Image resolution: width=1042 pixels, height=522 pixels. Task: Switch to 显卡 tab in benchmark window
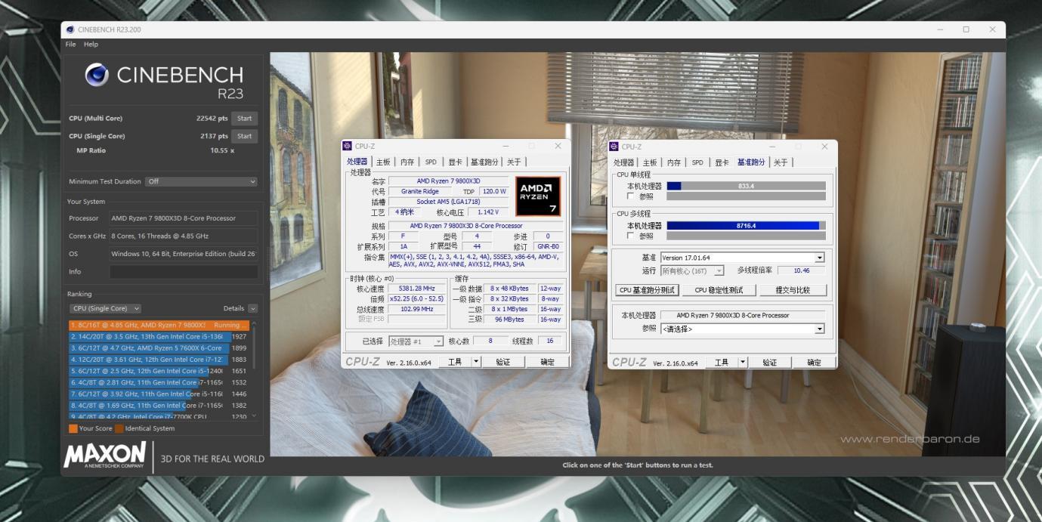(x=722, y=162)
